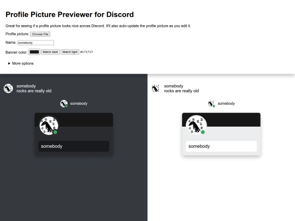The height and width of the screenshot is (221, 295).
Task: Click the large profile card avatar in light theme
Action: pyautogui.click(x=196, y=126)
